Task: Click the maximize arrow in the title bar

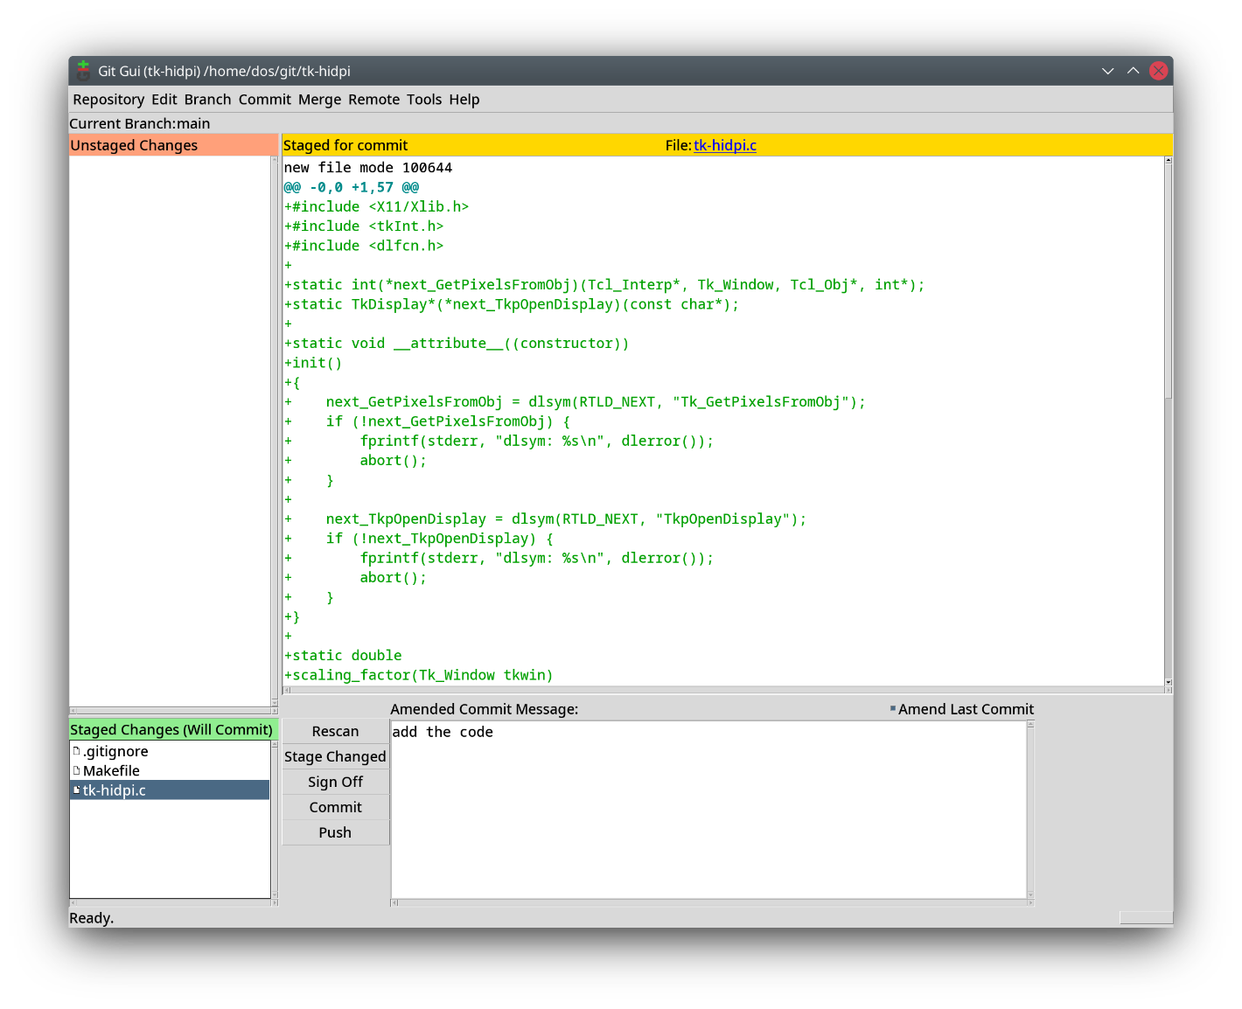Action: point(1133,71)
